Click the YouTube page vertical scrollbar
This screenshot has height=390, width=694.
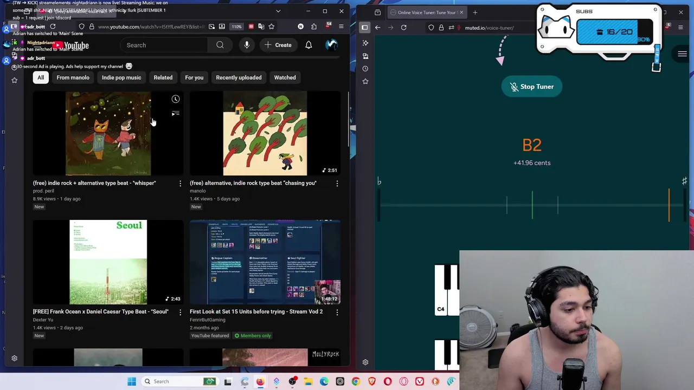point(348,119)
